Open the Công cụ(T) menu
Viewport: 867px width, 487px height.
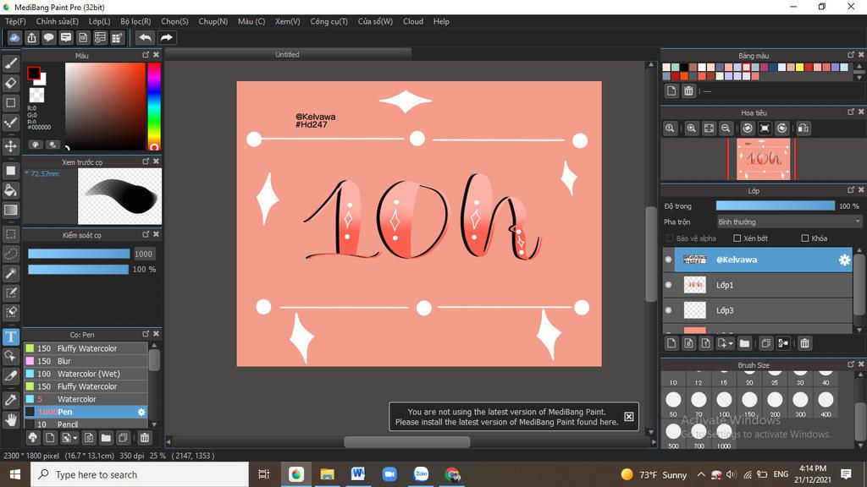tap(329, 21)
